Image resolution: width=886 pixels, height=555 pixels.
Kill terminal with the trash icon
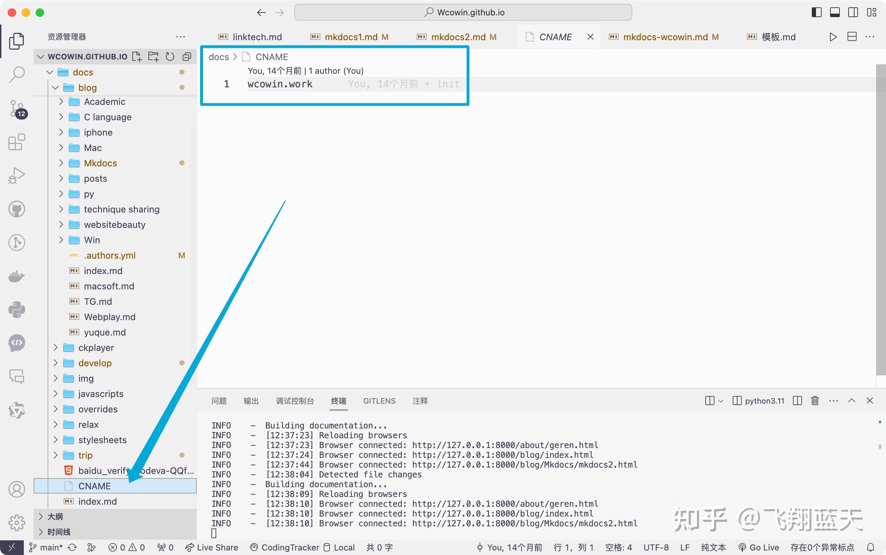(815, 401)
